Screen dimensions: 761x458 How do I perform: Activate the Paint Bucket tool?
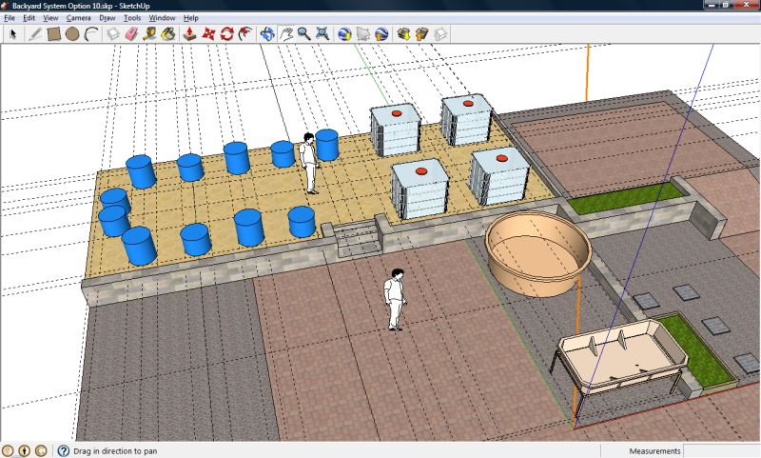(x=167, y=33)
